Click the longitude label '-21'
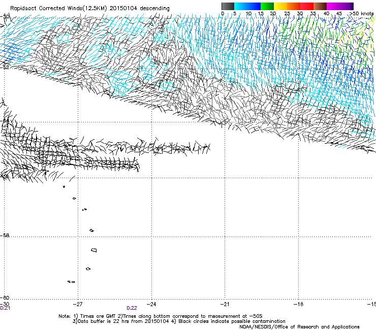 pos(225,304)
